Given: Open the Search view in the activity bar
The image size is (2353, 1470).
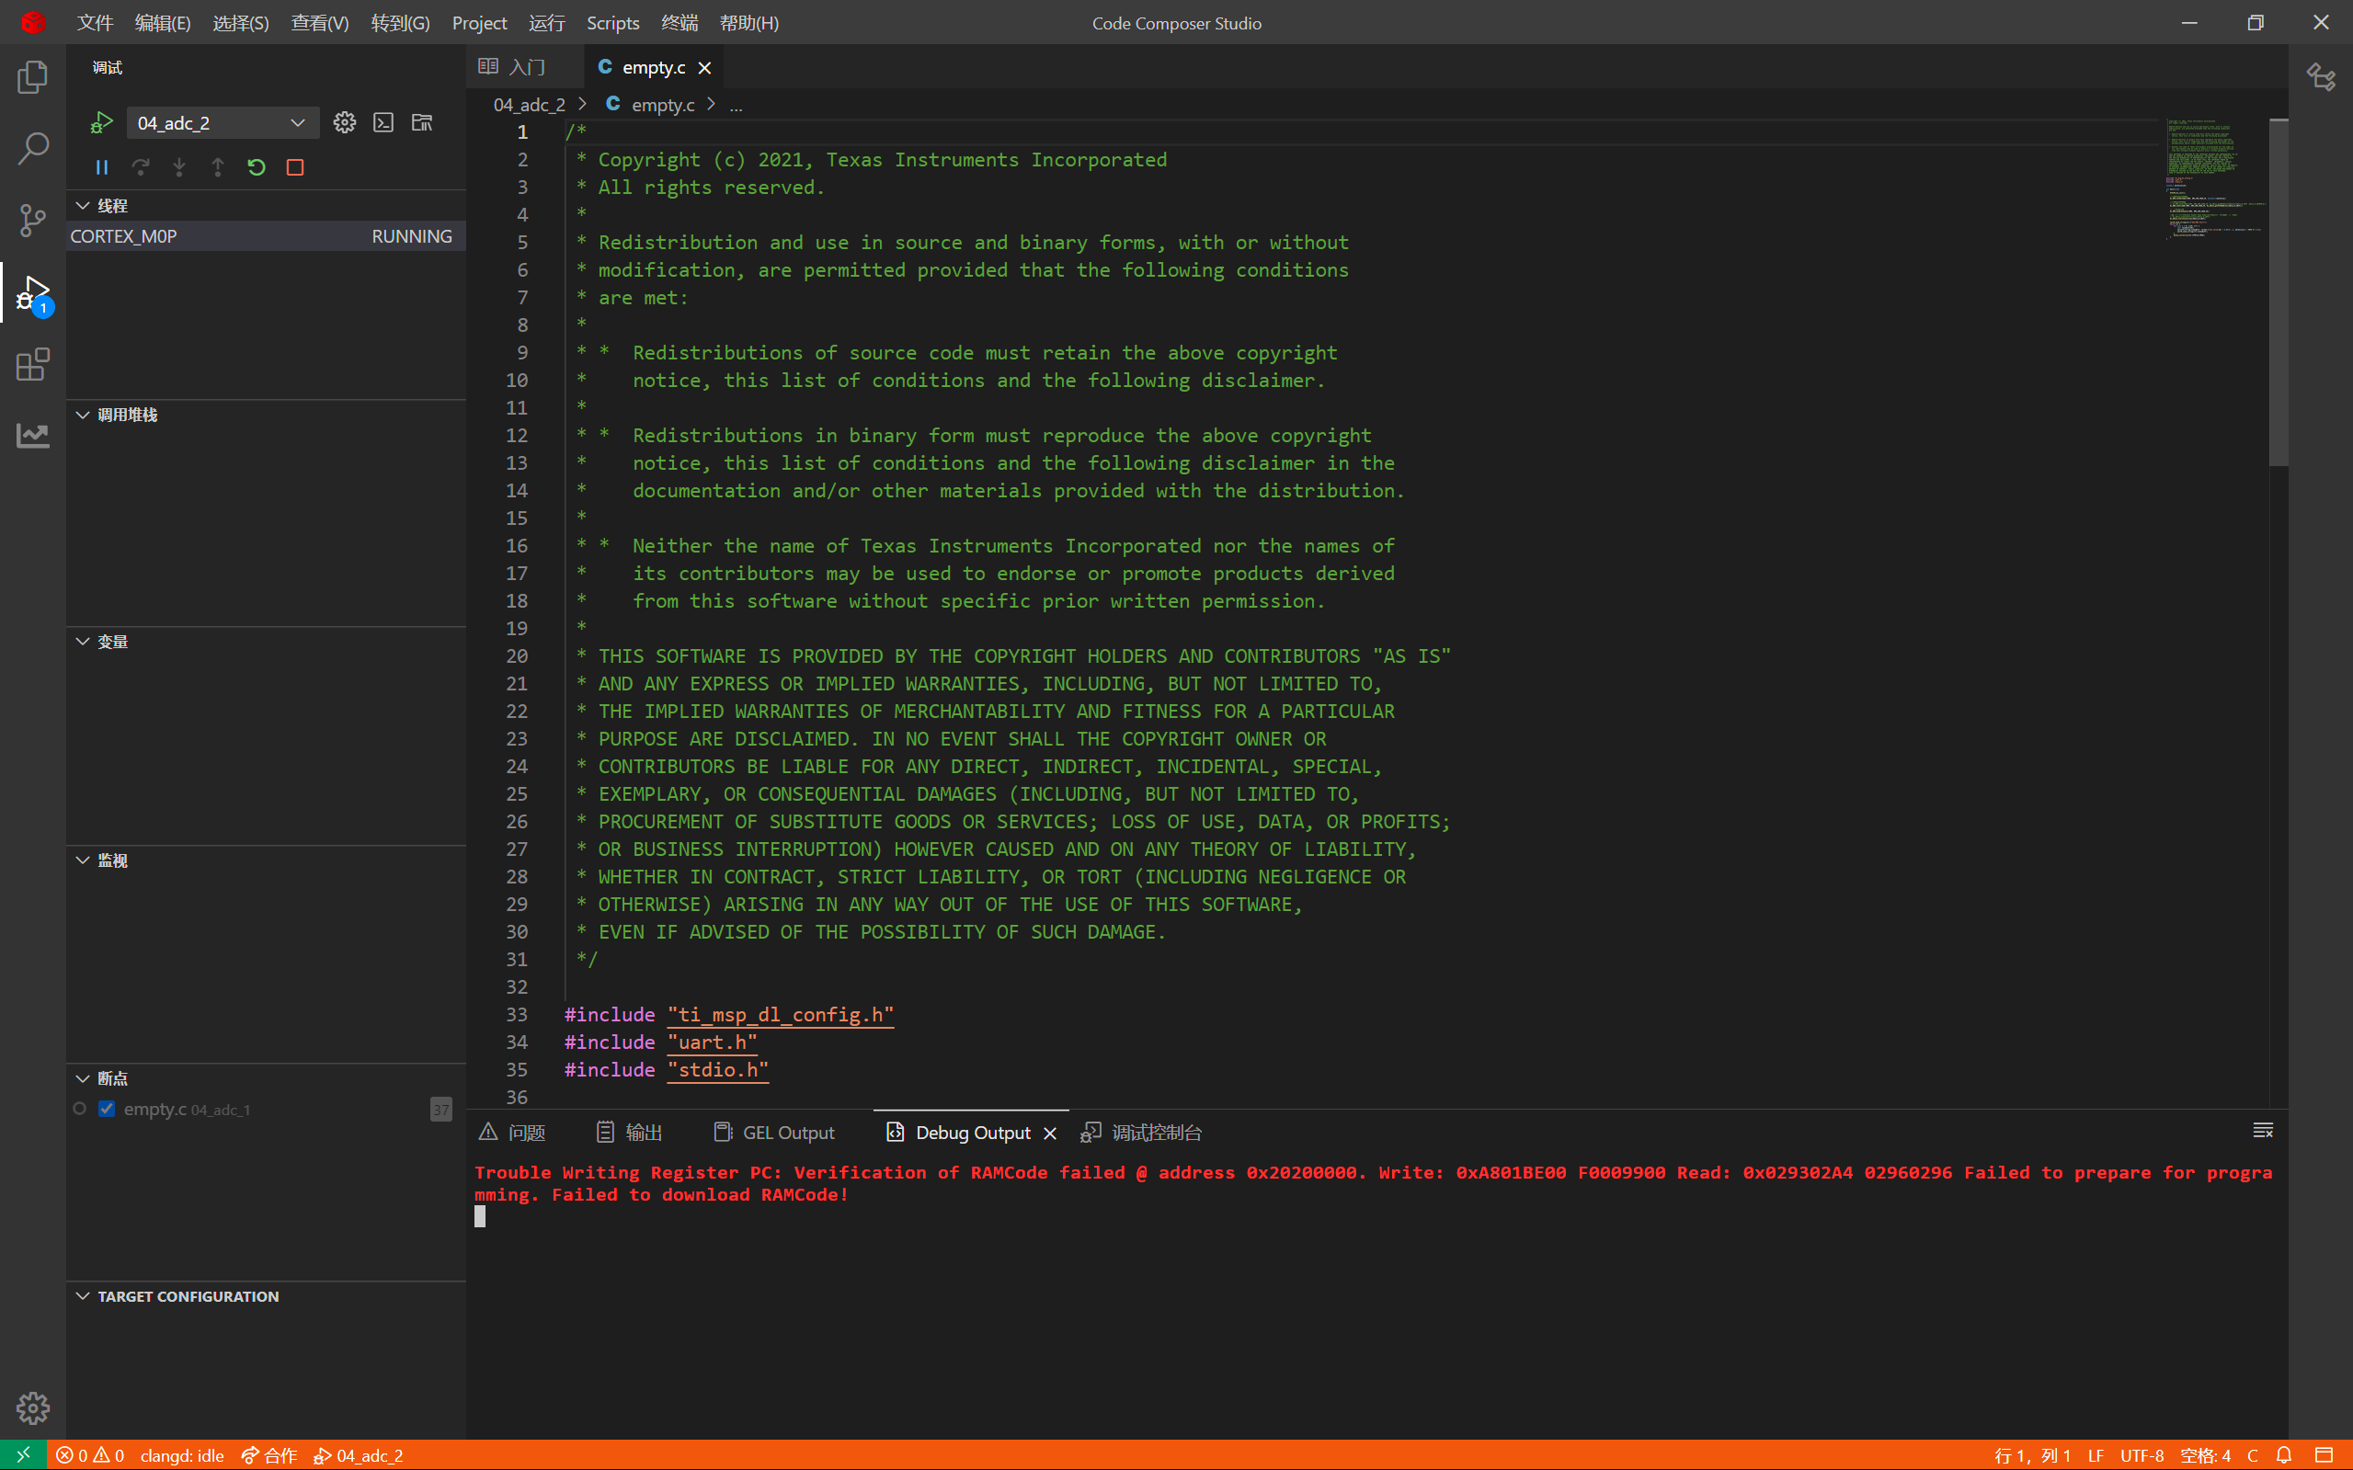Looking at the screenshot, I should [x=33, y=149].
